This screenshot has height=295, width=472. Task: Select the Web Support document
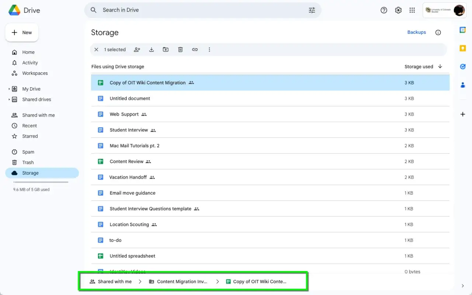[x=270, y=114]
